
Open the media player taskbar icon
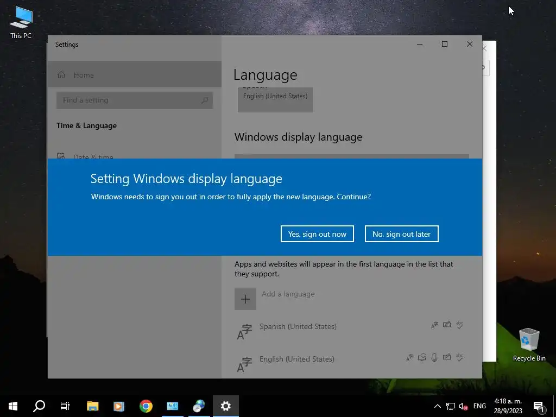click(x=119, y=406)
